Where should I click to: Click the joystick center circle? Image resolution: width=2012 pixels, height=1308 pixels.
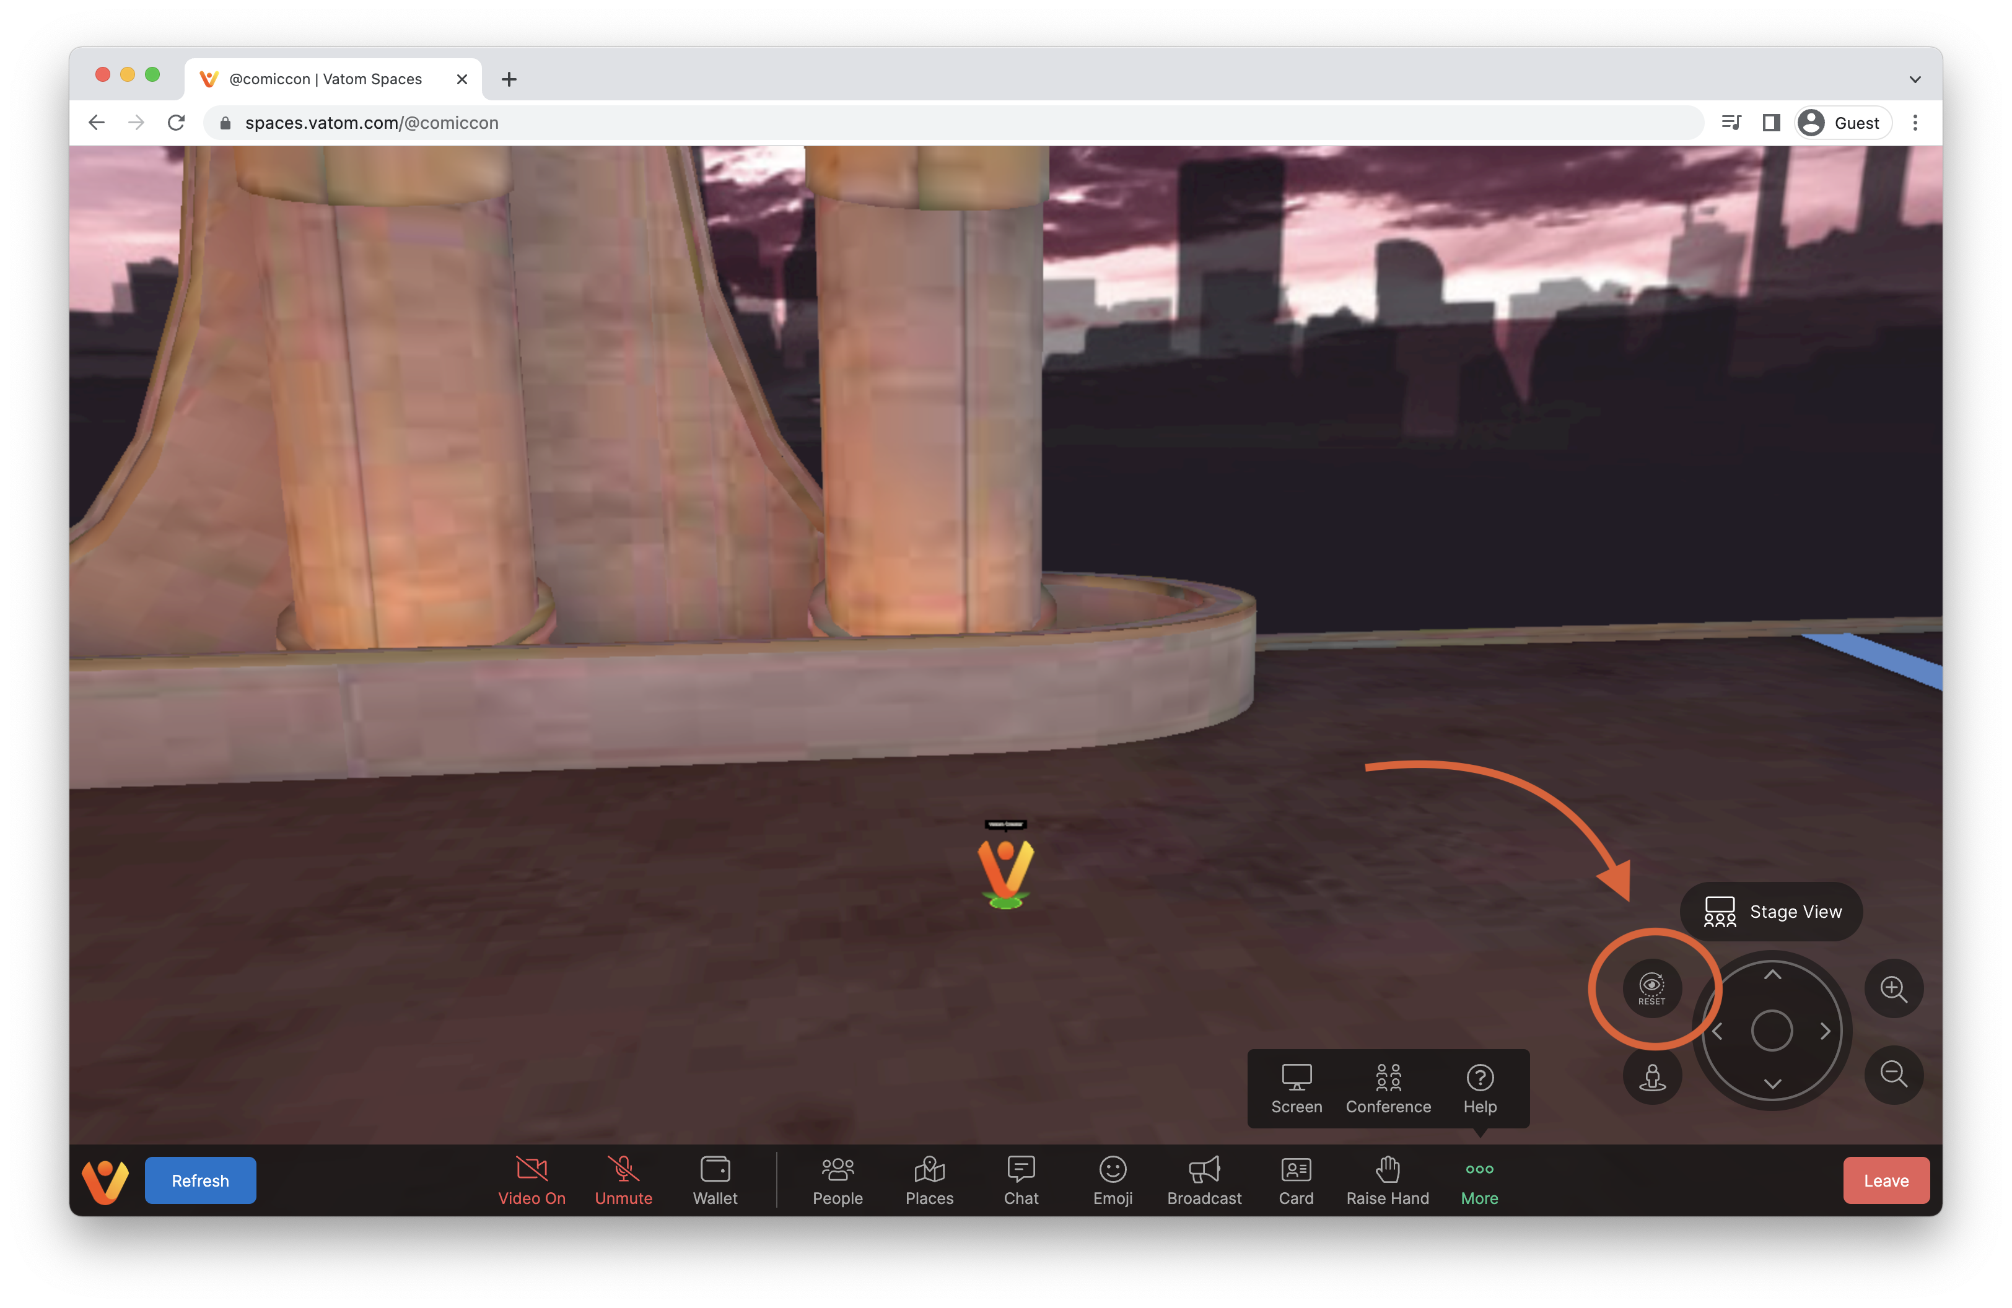[1772, 1031]
